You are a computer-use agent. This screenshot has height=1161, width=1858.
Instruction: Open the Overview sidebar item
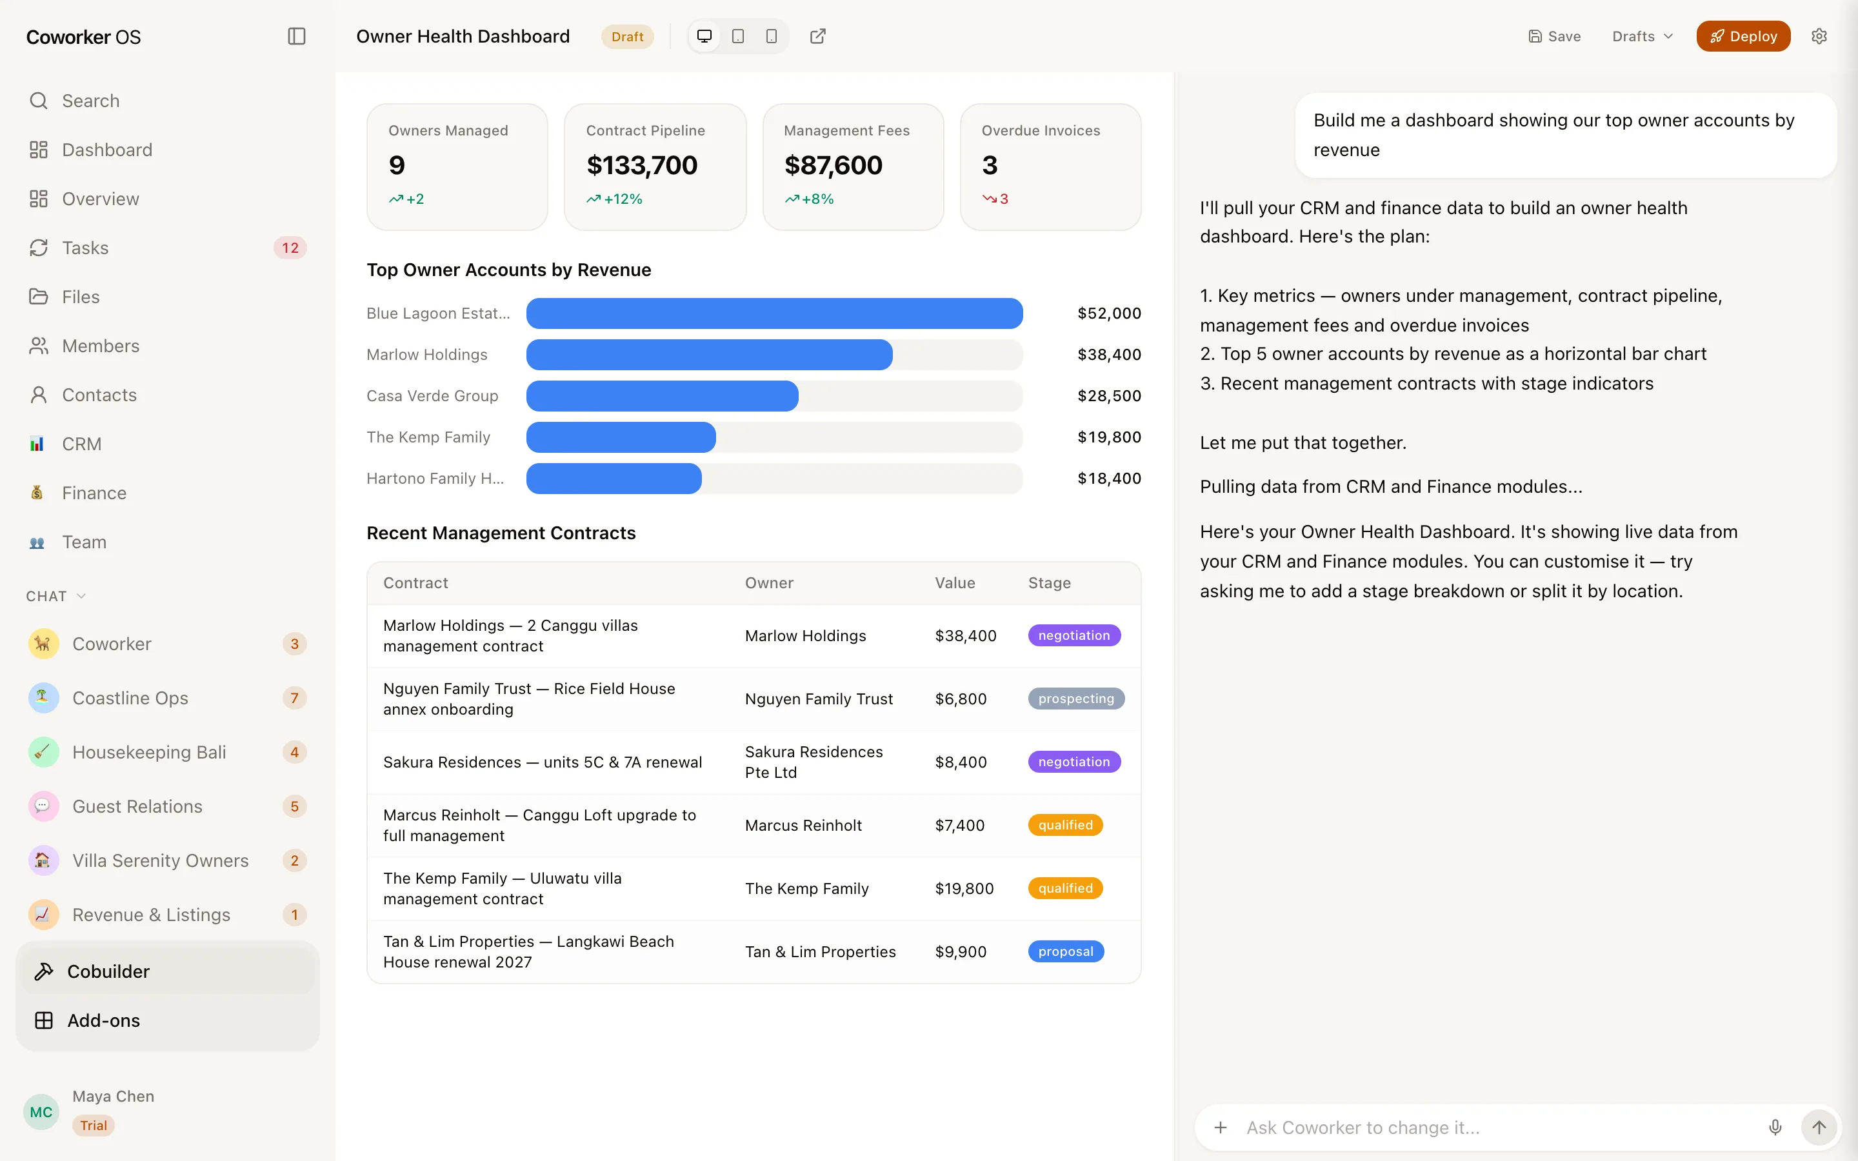(x=167, y=199)
